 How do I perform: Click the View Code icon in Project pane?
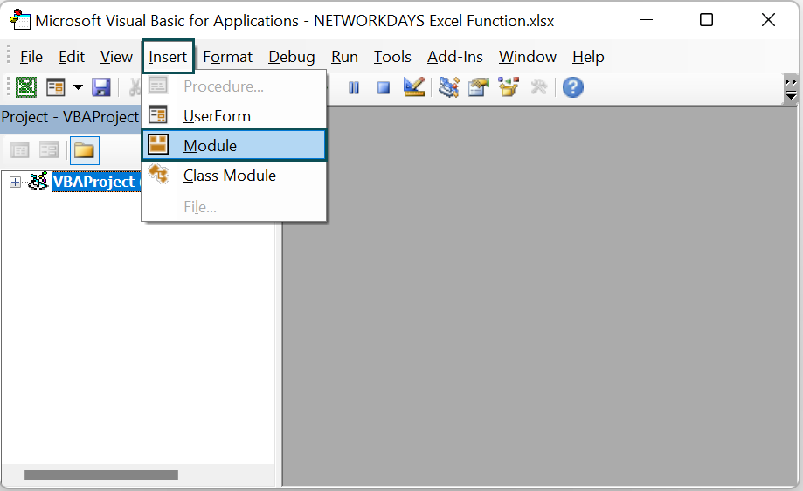(x=20, y=150)
